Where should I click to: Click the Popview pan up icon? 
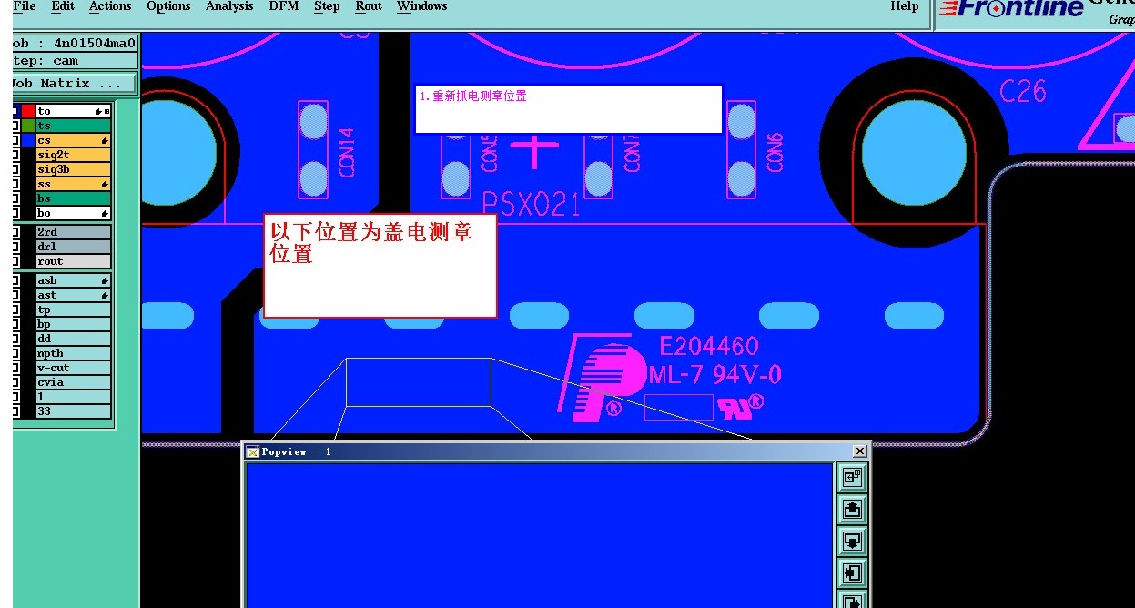tap(853, 509)
